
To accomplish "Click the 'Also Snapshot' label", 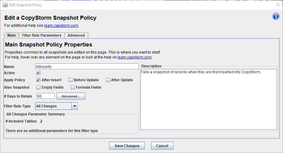I will tap(17, 87).
